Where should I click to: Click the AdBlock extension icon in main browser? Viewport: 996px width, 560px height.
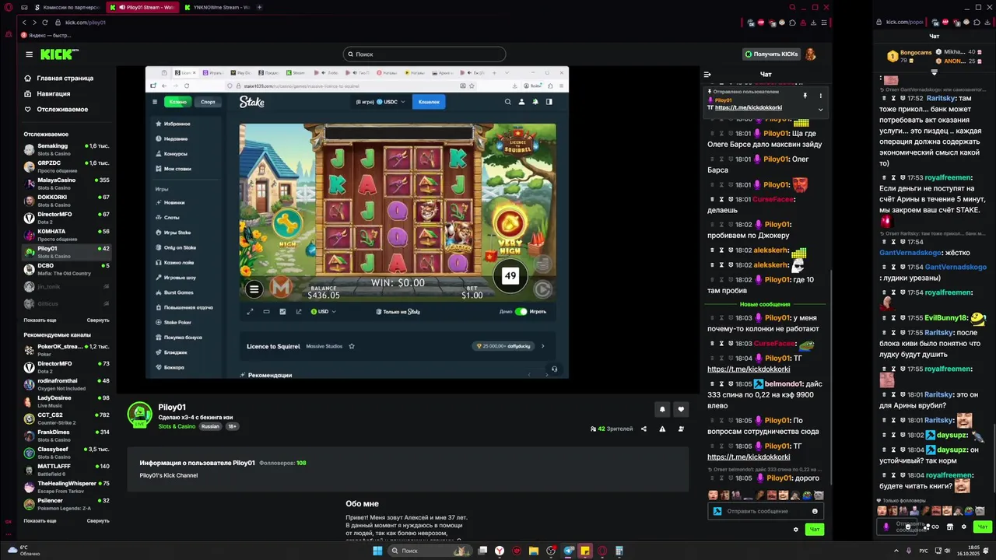point(759,23)
